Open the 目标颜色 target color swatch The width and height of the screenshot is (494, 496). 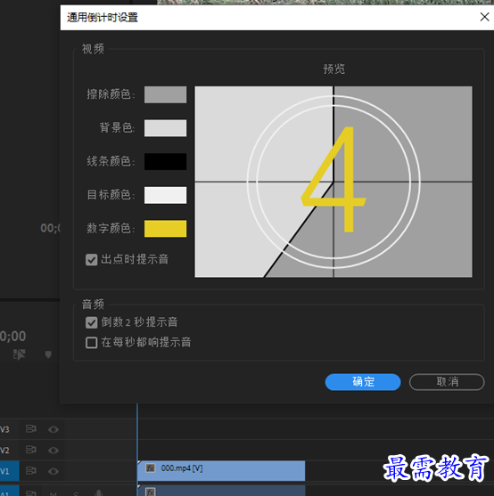point(165,195)
